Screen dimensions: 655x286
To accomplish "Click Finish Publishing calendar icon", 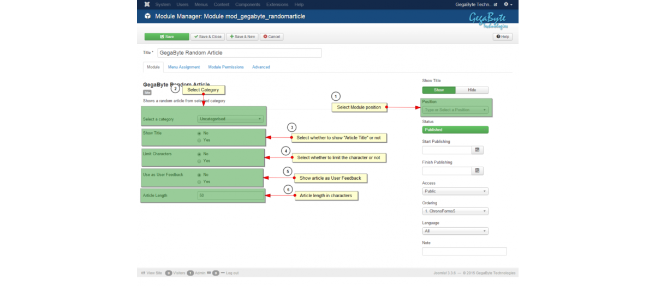I will 477,171.
